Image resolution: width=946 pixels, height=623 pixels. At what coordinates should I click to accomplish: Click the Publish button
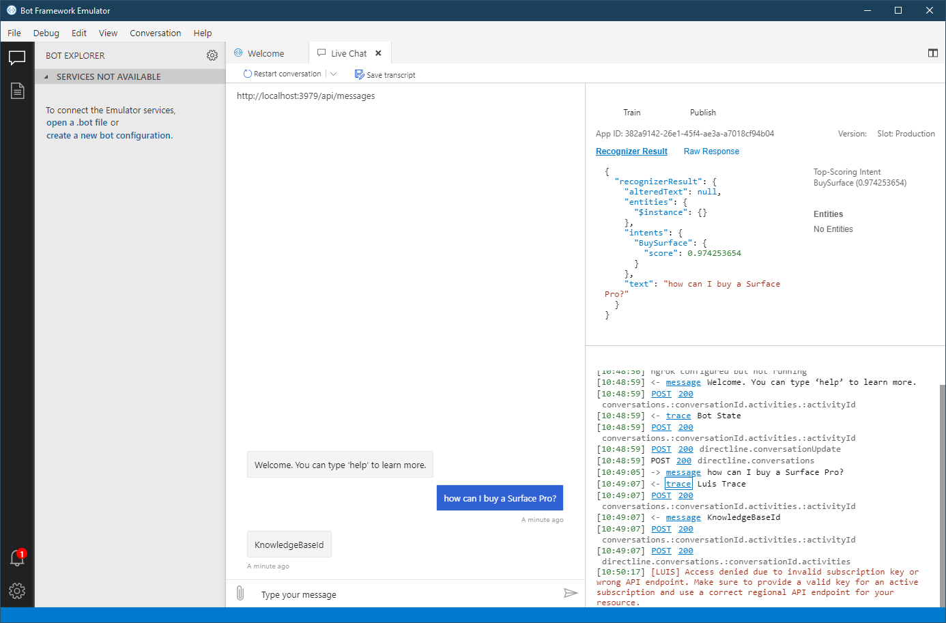pos(703,113)
